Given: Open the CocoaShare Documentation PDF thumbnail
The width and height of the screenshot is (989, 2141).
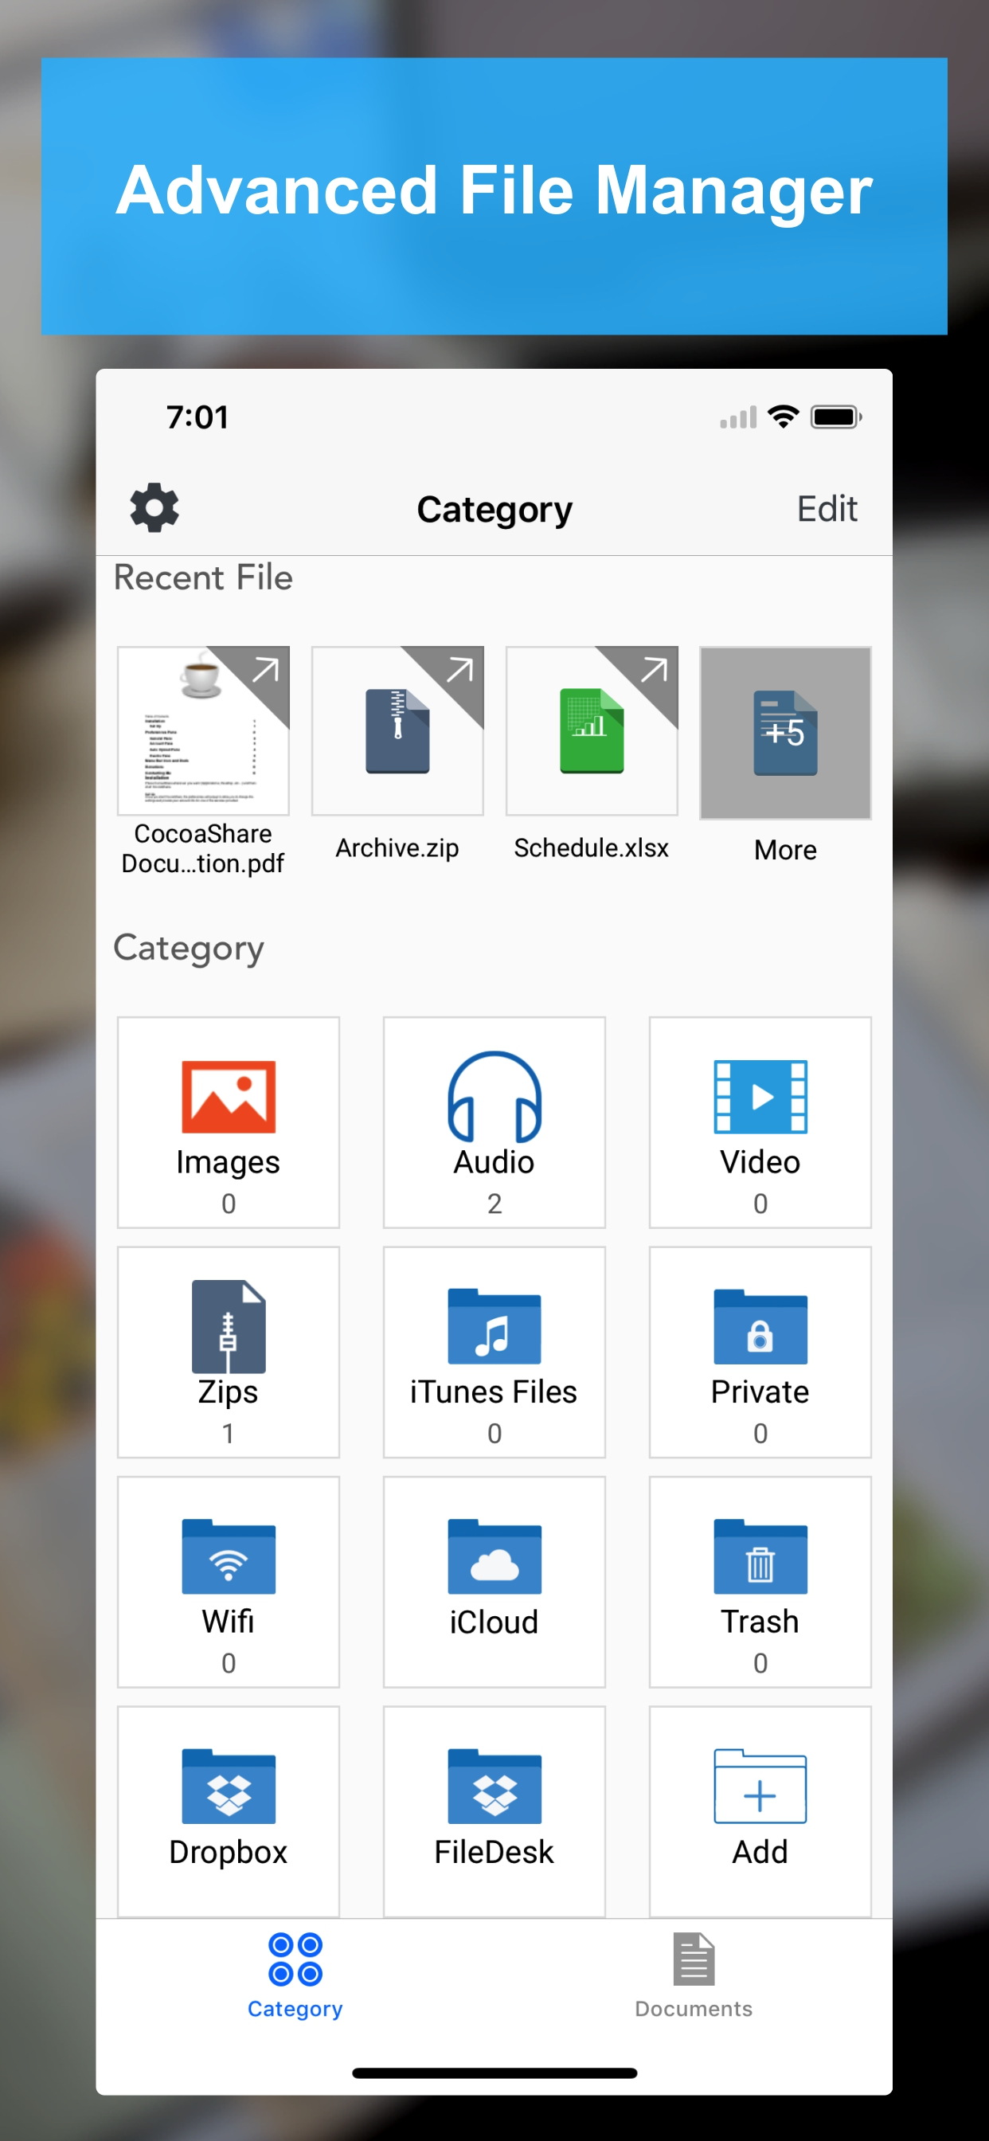Looking at the screenshot, I should tap(204, 731).
